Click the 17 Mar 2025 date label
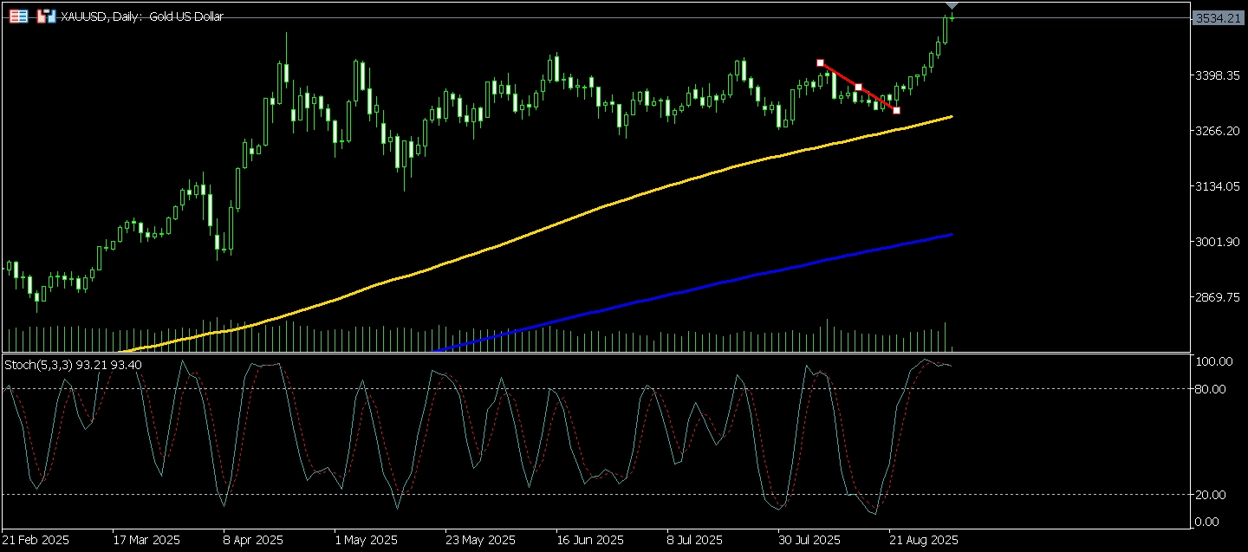This screenshot has width=1248, height=552. point(147,540)
